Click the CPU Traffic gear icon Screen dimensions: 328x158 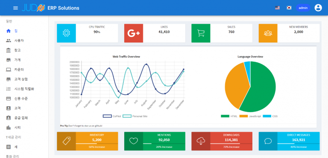(x=66, y=33)
